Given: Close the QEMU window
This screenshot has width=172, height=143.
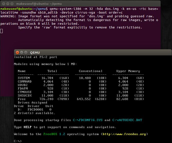Looking at the screenshot, I should point(17,53).
